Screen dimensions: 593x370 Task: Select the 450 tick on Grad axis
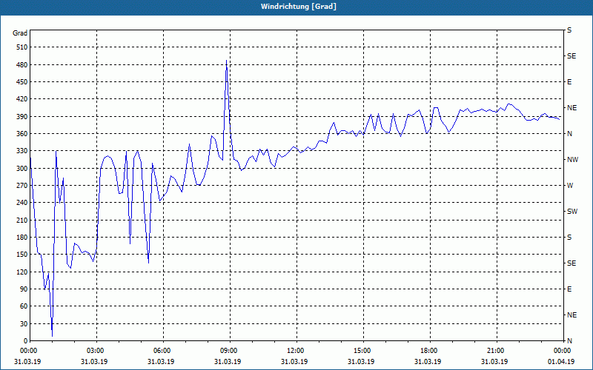click(x=22, y=82)
